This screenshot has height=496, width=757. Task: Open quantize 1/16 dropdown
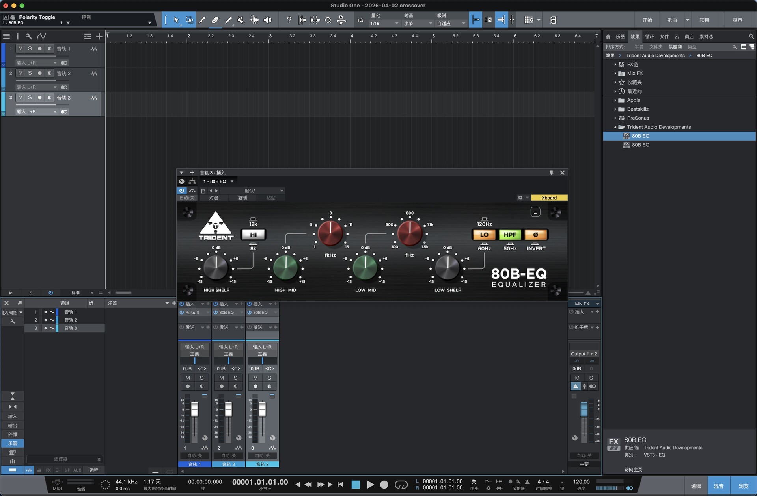384,24
